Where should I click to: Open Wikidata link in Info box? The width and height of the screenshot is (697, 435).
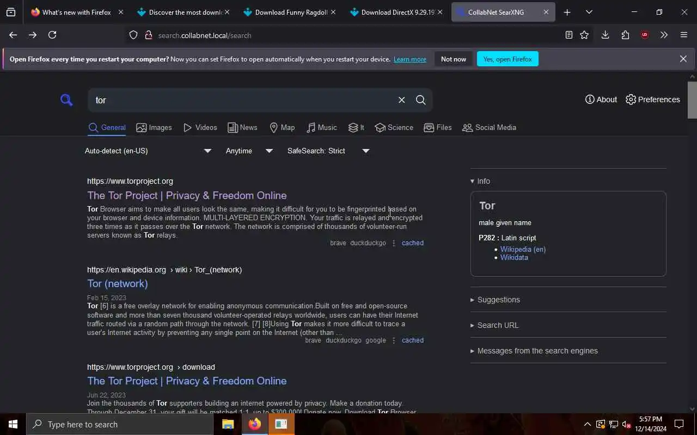pos(514,257)
